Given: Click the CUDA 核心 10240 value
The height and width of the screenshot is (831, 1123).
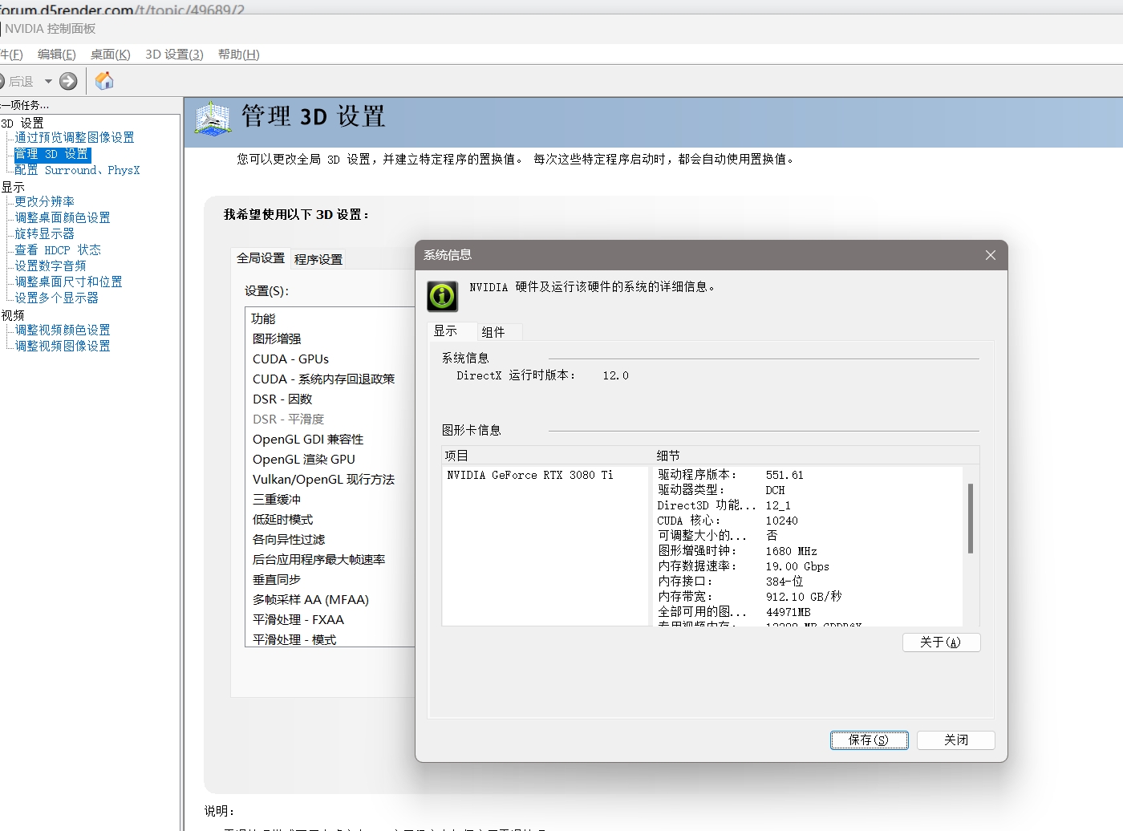Looking at the screenshot, I should tap(782, 521).
